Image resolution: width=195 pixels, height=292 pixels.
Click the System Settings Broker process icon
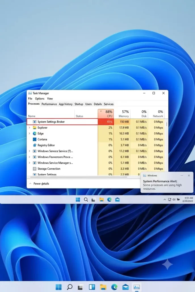34,122
